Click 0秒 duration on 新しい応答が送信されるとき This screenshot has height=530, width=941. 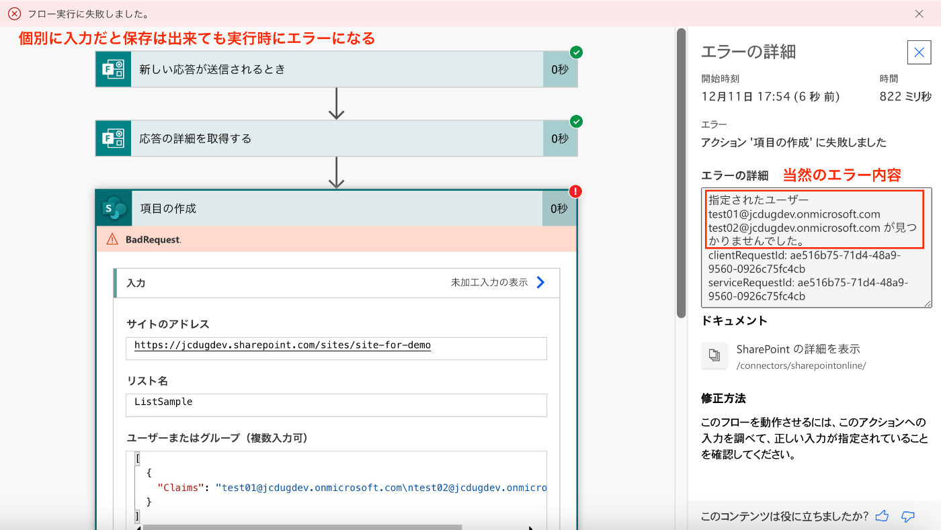[x=560, y=69]
